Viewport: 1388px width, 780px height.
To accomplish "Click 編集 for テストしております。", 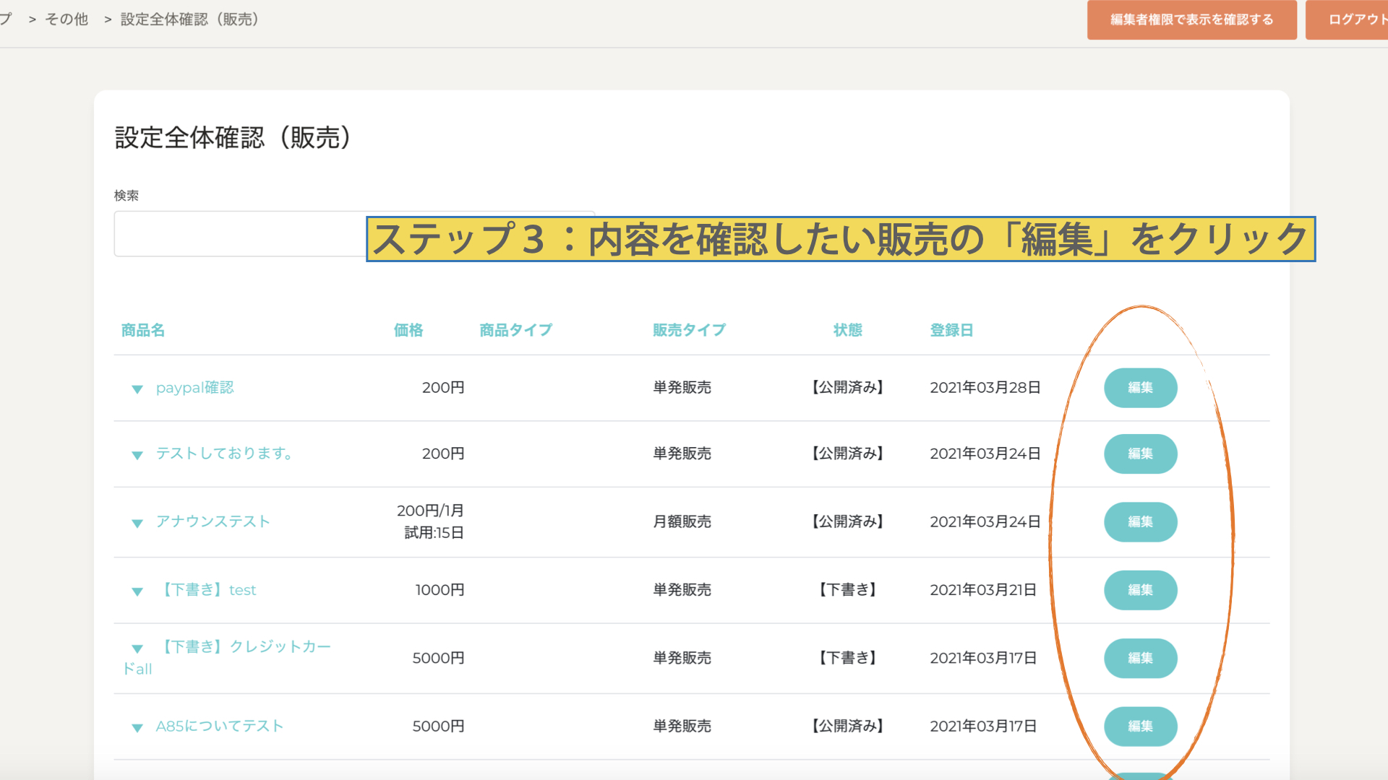I will click(1140, 454).
